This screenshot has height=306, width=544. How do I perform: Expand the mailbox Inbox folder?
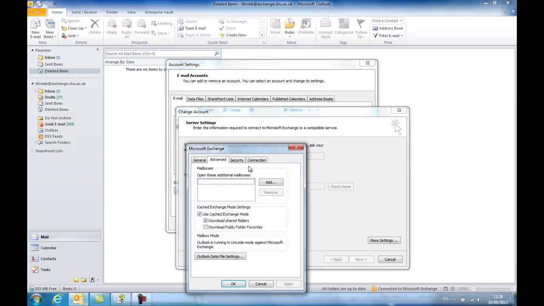pyautogui.click(x=35, y=91)
